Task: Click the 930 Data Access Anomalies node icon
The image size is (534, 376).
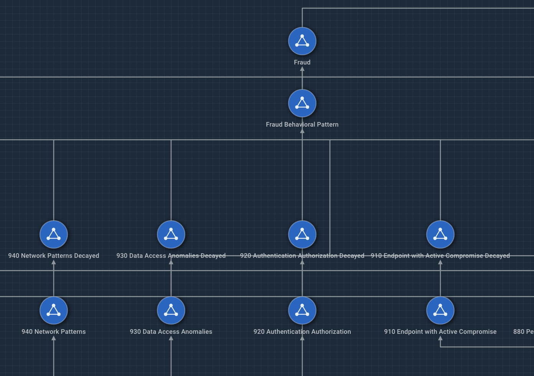Action: pos(171,310)
